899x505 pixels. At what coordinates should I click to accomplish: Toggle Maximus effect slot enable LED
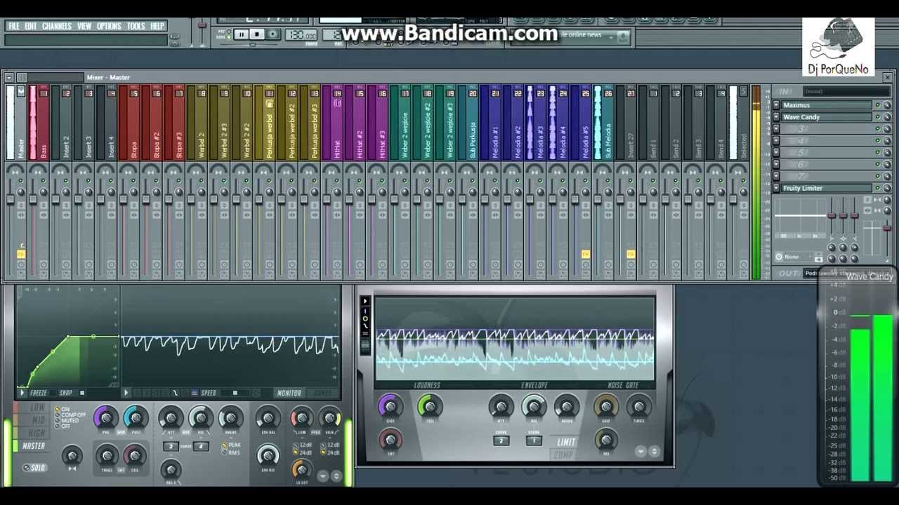(x=877, y=105)
